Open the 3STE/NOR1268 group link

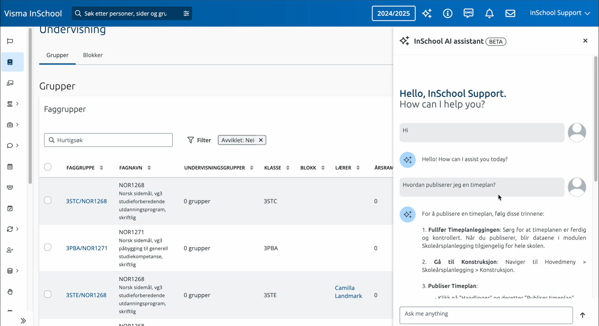pyautogui.click(x=86, y=295)
